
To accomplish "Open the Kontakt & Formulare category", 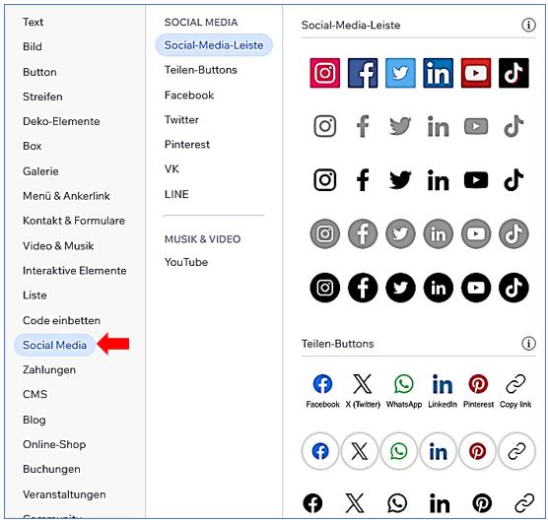I will tap(74, 221).
